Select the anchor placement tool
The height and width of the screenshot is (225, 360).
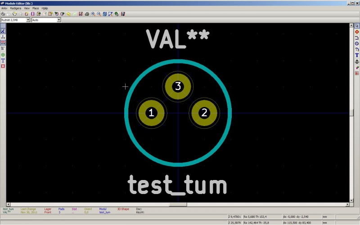(x=357, y=61)
